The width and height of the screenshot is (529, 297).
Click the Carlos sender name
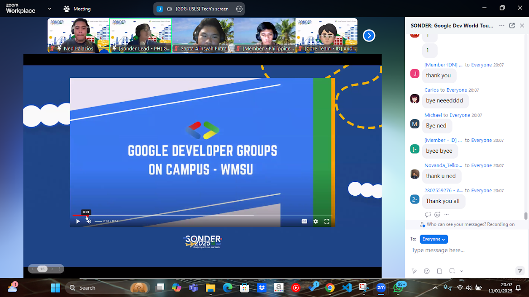pos(432,90)
